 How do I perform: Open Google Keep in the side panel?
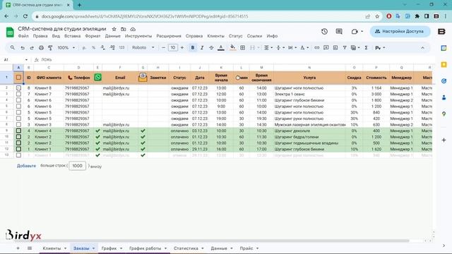[444, 64]
